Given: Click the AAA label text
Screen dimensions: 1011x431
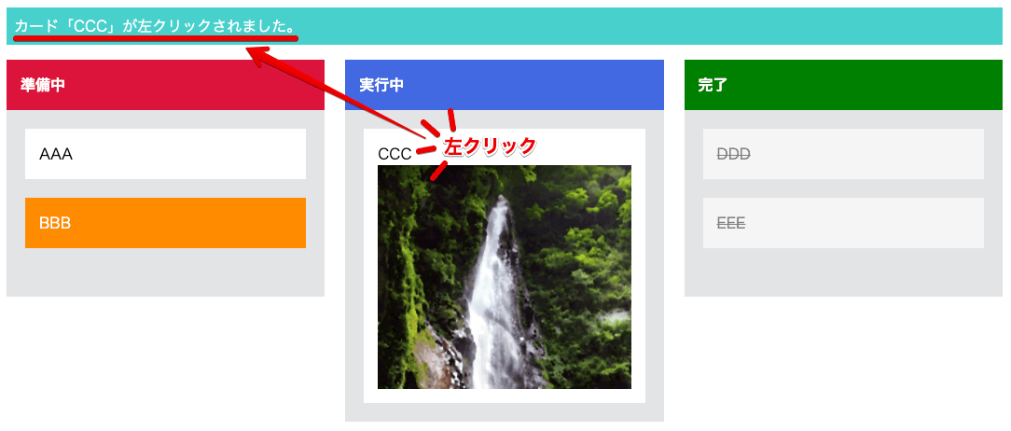Looking at the screenshot, I should pyautogui.click(x=56, y=154).
